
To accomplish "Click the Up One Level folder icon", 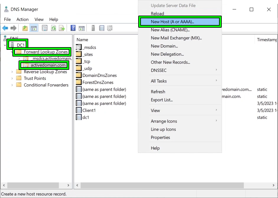I will (25, 28).
